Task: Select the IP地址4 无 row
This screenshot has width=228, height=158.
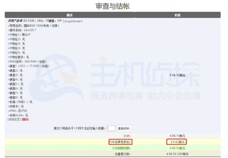Action: coord(17,48)
